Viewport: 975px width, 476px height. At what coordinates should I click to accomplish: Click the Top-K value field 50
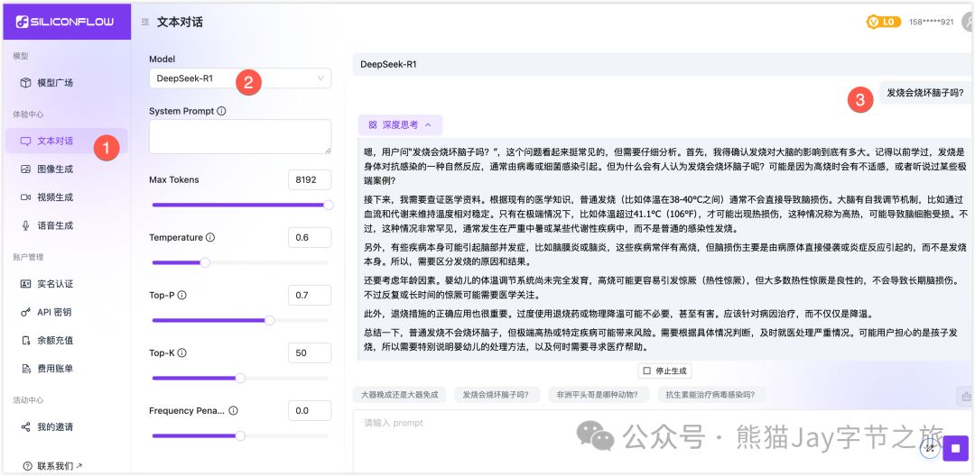click(x=310, y=353)
